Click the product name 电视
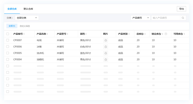Screen dimensions: 193x104 point(39,40)
